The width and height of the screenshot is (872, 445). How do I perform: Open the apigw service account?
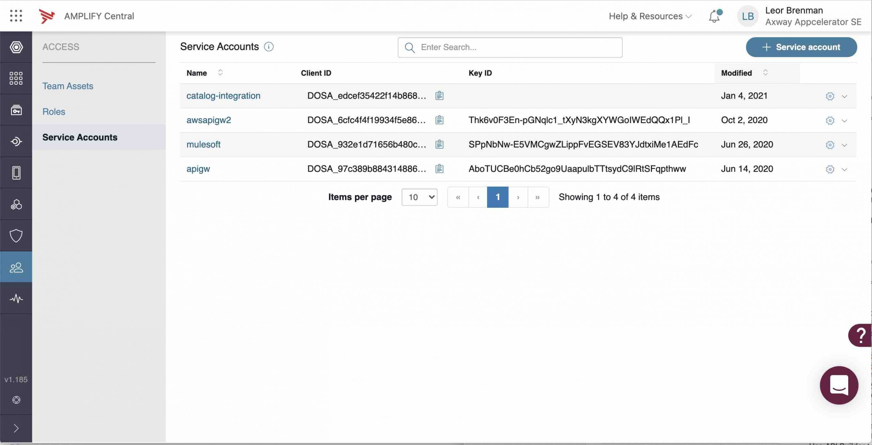(198, 169)
